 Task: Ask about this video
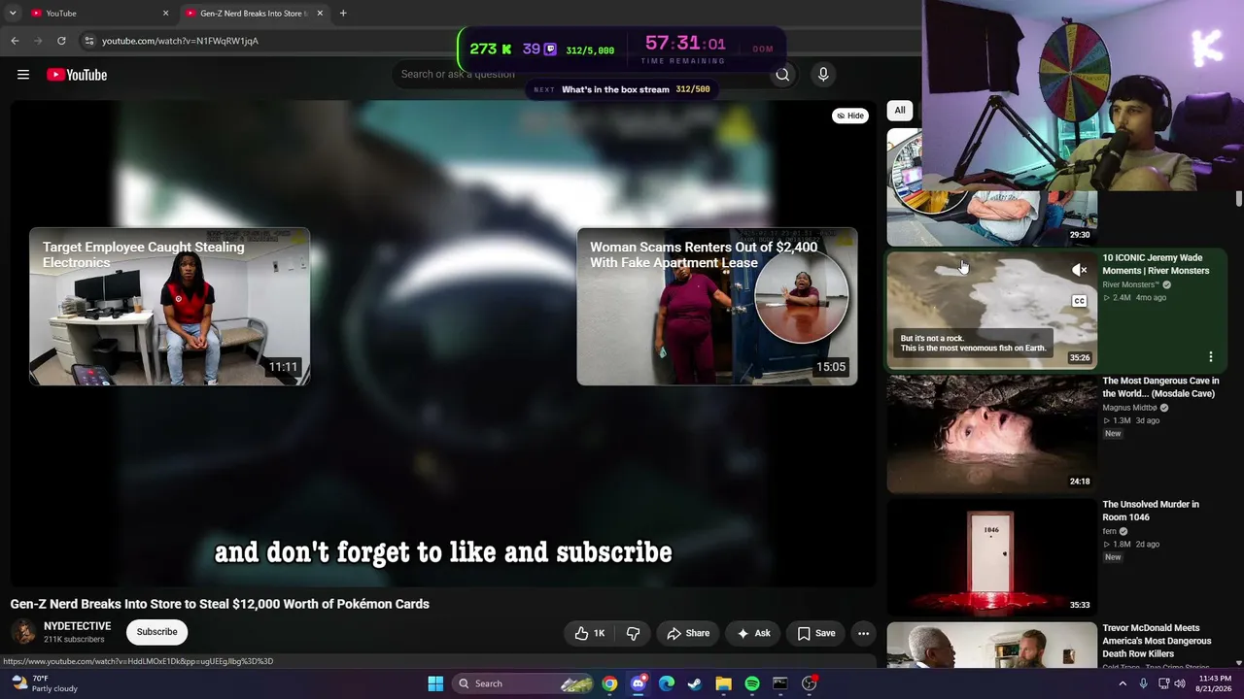point(753,633)
